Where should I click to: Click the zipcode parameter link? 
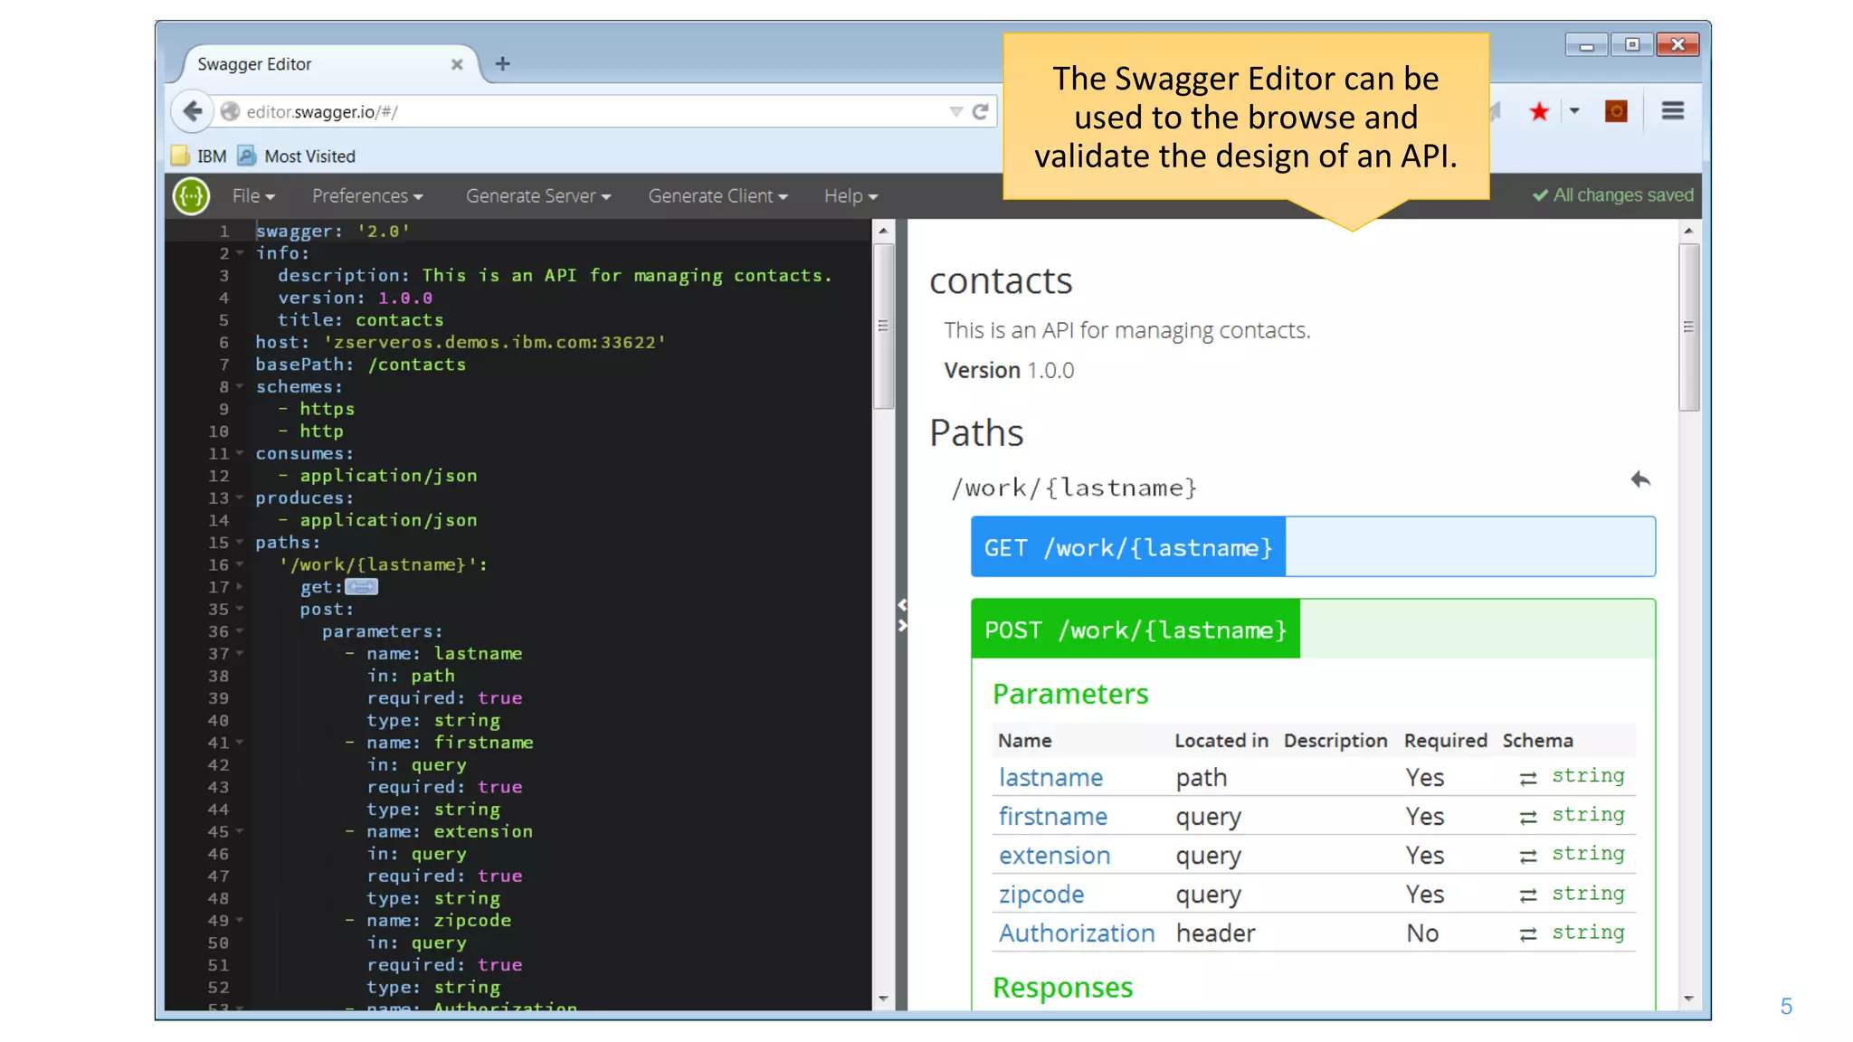(1041, 894)
